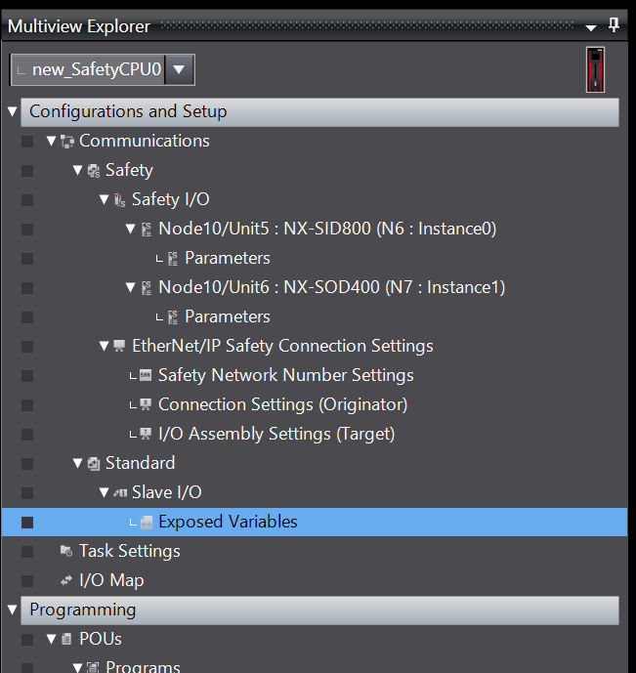This screenshot has height=673, width=636.
Task: Collapse the Programming section
Action: click(12, 610)
